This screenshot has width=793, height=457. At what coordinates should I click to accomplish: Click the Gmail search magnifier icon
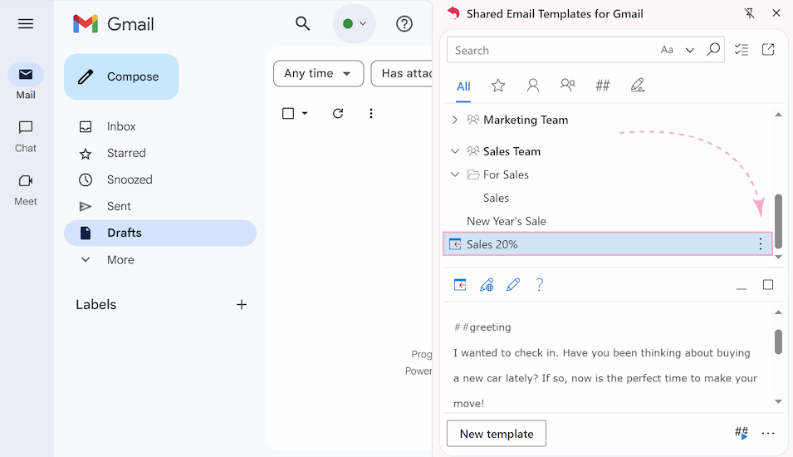point(303,23)
